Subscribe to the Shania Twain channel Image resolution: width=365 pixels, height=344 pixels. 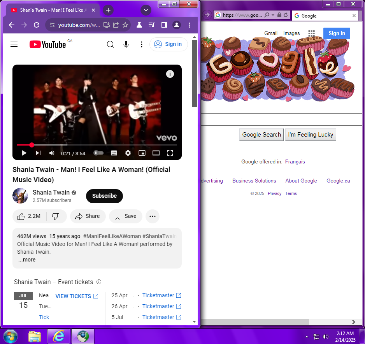[x=104, y=196]
